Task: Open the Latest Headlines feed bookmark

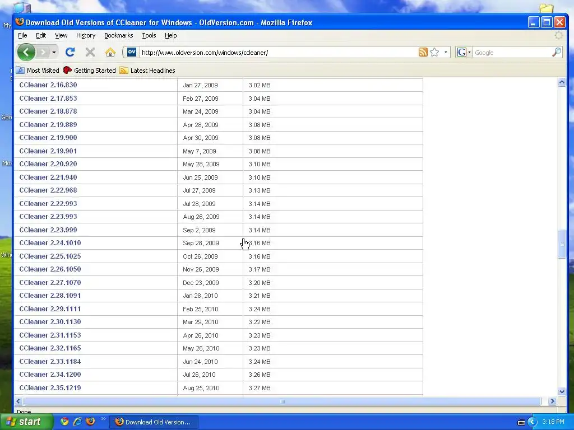Action: (147, 70)
